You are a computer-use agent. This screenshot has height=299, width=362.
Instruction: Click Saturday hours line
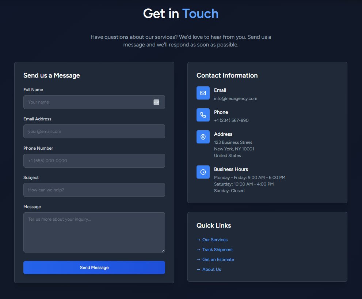[244, 184]
